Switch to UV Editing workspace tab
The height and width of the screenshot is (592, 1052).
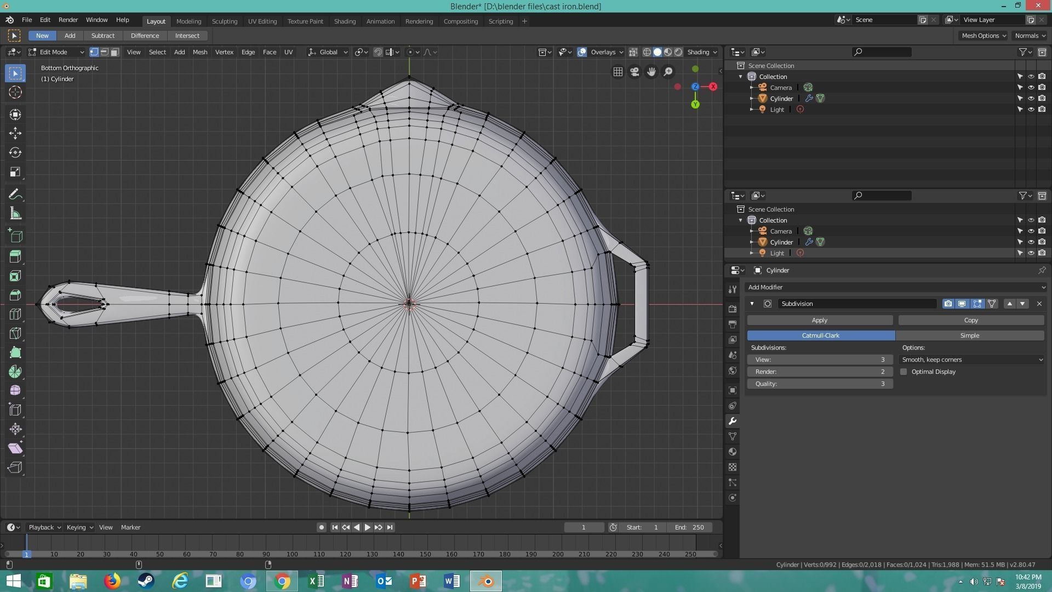coord(262,21)
